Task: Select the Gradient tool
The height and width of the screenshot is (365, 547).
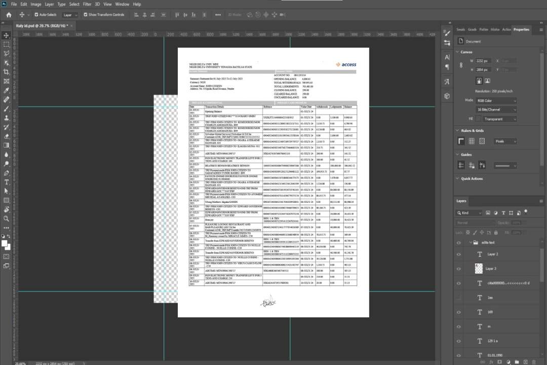Action: click(x=6, y=145)
